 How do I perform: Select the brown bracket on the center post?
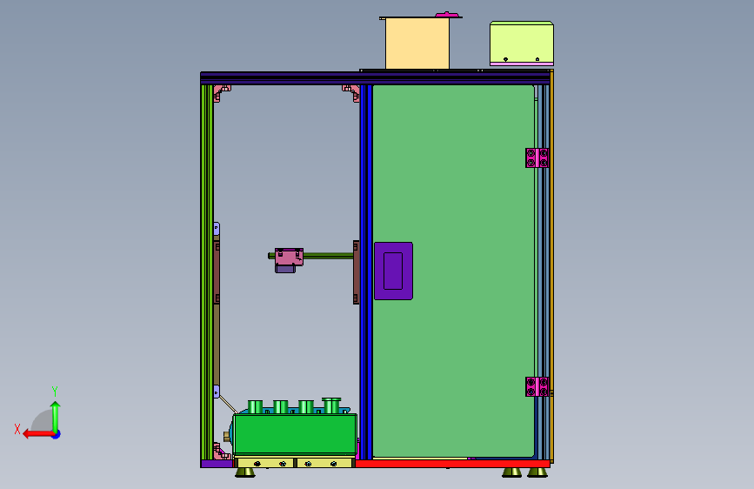pos(357,272)
